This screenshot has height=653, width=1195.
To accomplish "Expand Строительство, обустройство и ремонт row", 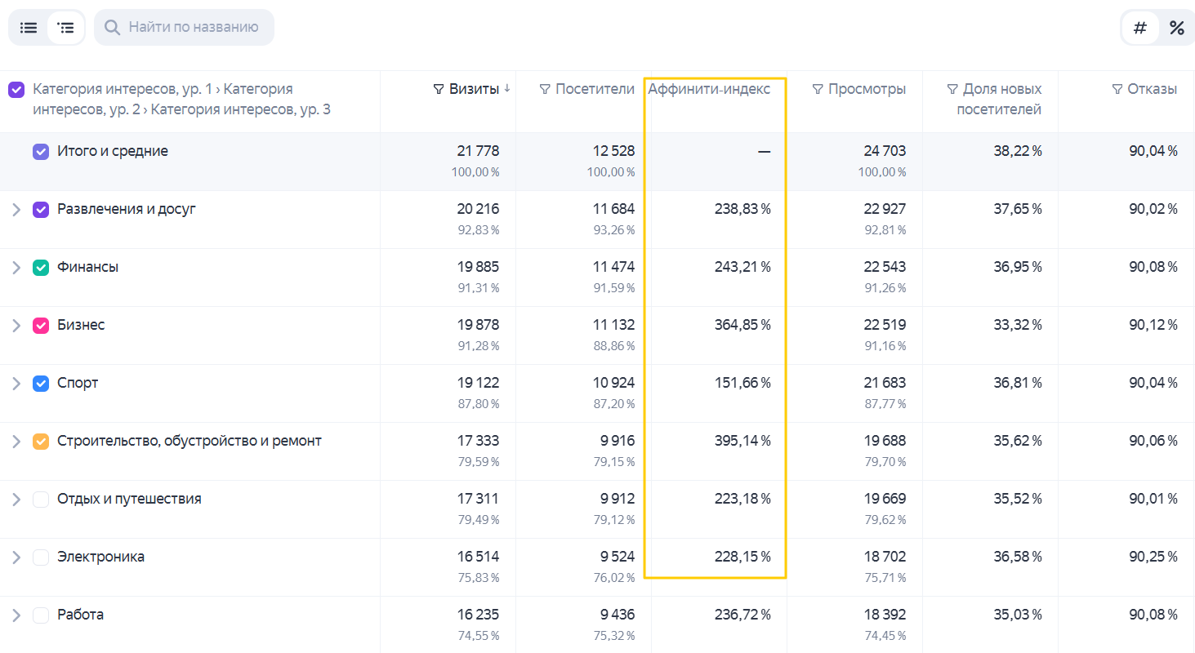I will point(16,442).
